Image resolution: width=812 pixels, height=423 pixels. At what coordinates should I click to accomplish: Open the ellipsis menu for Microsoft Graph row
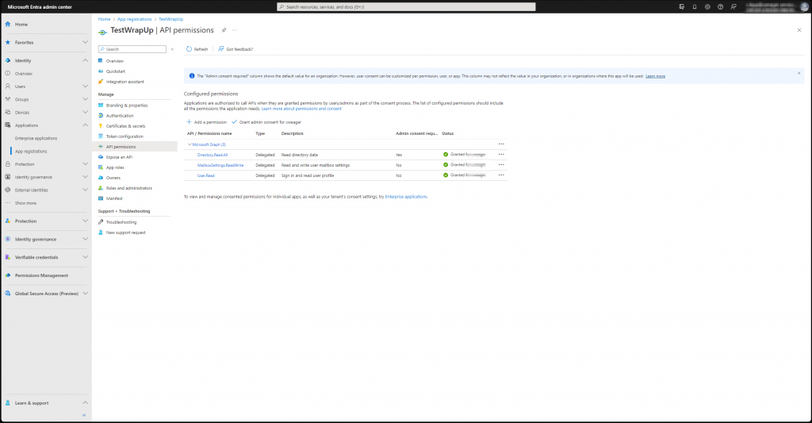pos(501,144)
